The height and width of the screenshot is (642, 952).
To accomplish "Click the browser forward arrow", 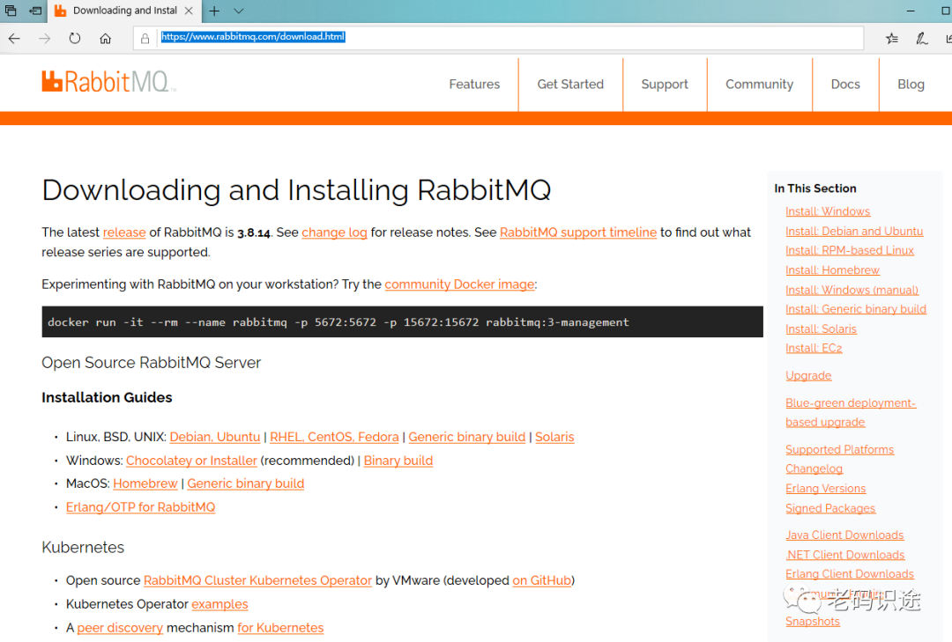I will [44, 38].
